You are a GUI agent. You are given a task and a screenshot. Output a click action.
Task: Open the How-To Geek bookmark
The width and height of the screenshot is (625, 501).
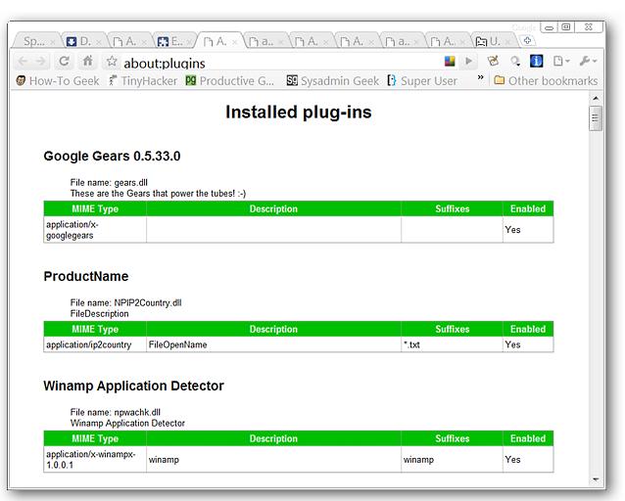point(57,80)
